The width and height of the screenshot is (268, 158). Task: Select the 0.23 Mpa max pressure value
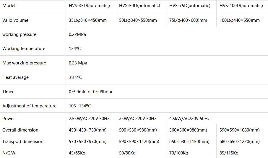point(78,63)
